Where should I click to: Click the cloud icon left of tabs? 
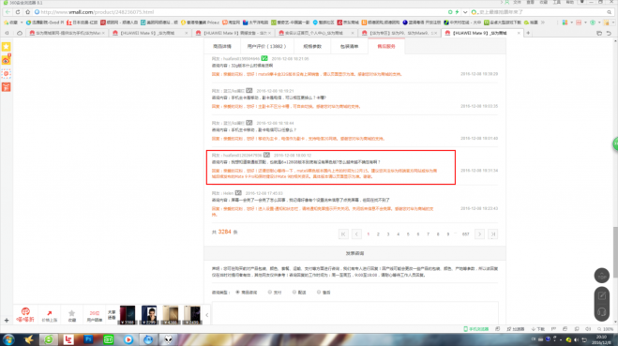pos(20,33)
